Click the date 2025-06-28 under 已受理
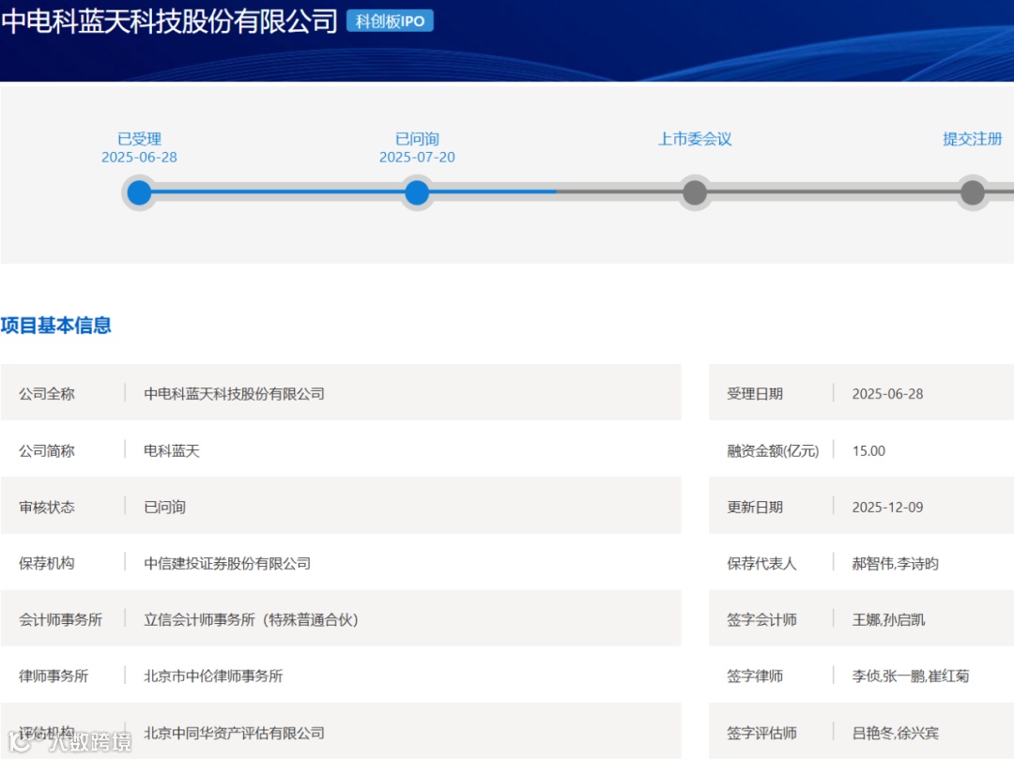This screenshot has height=760, width=1014. pos(139,157)
